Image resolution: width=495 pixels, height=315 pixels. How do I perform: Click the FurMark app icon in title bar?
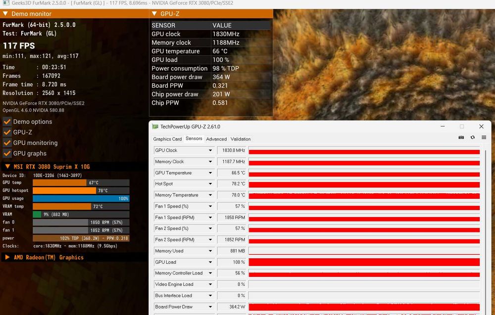(6, 3)
